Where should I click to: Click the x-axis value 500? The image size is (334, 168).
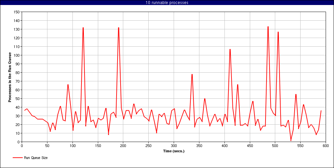(275, 146)
